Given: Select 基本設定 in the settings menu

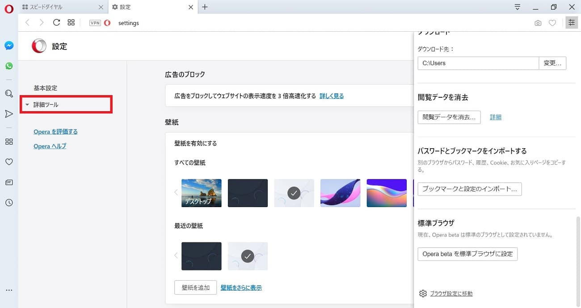Looking at the screenshot, I should (x=46, y=88).
